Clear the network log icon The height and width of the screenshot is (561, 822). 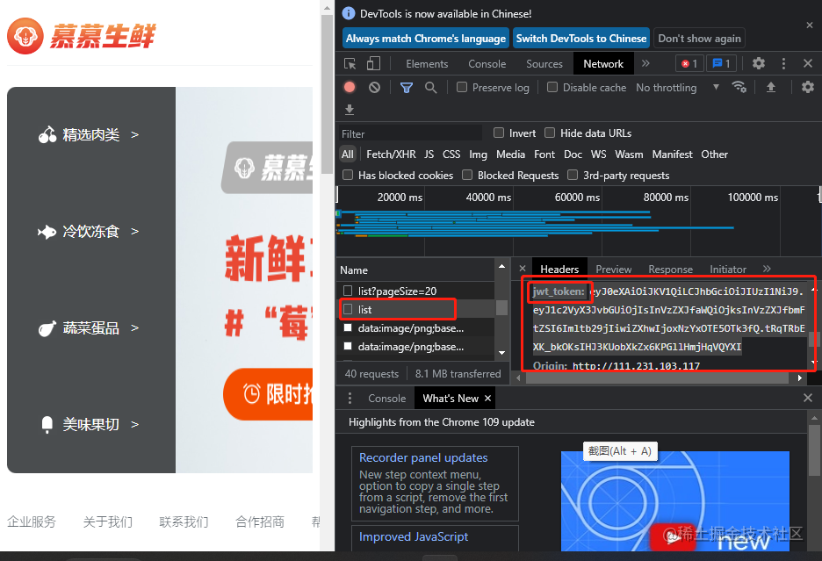[374, 88]
